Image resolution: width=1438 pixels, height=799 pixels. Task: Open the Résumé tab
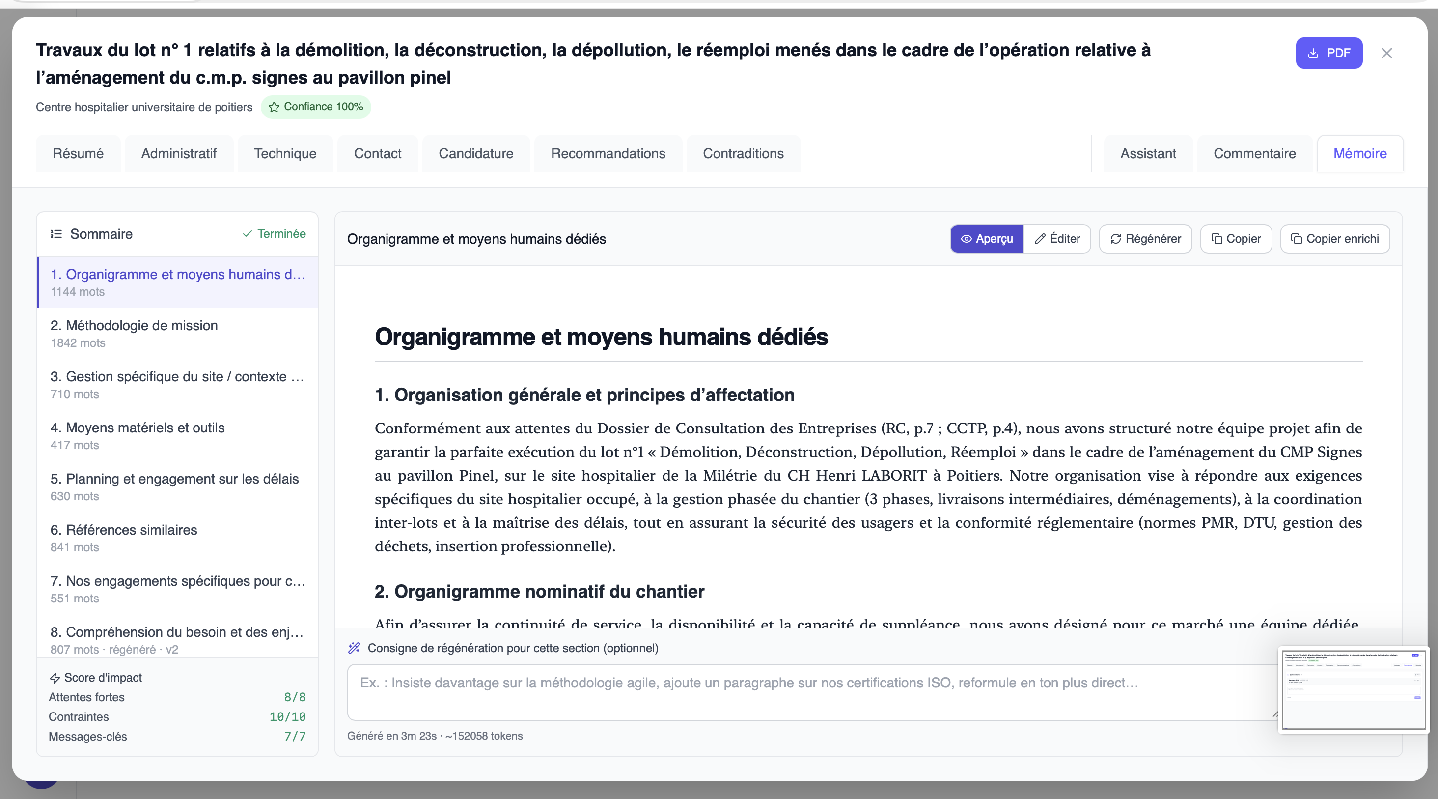(78, 153)
